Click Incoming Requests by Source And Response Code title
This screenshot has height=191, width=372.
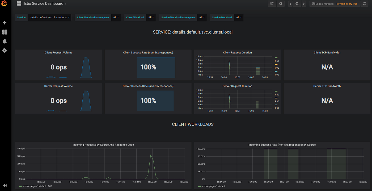103,145
